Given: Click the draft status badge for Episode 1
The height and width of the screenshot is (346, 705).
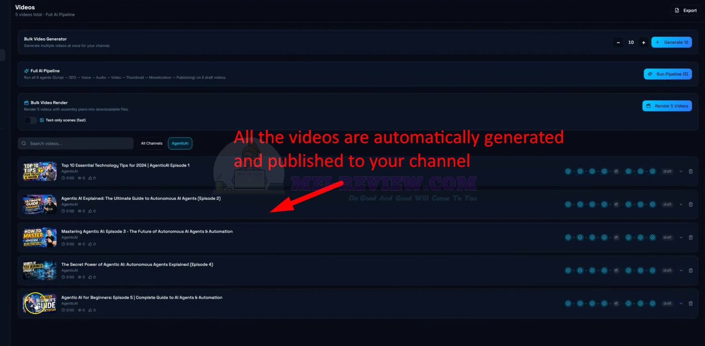Looking at the screenshot, I should 668,171.
